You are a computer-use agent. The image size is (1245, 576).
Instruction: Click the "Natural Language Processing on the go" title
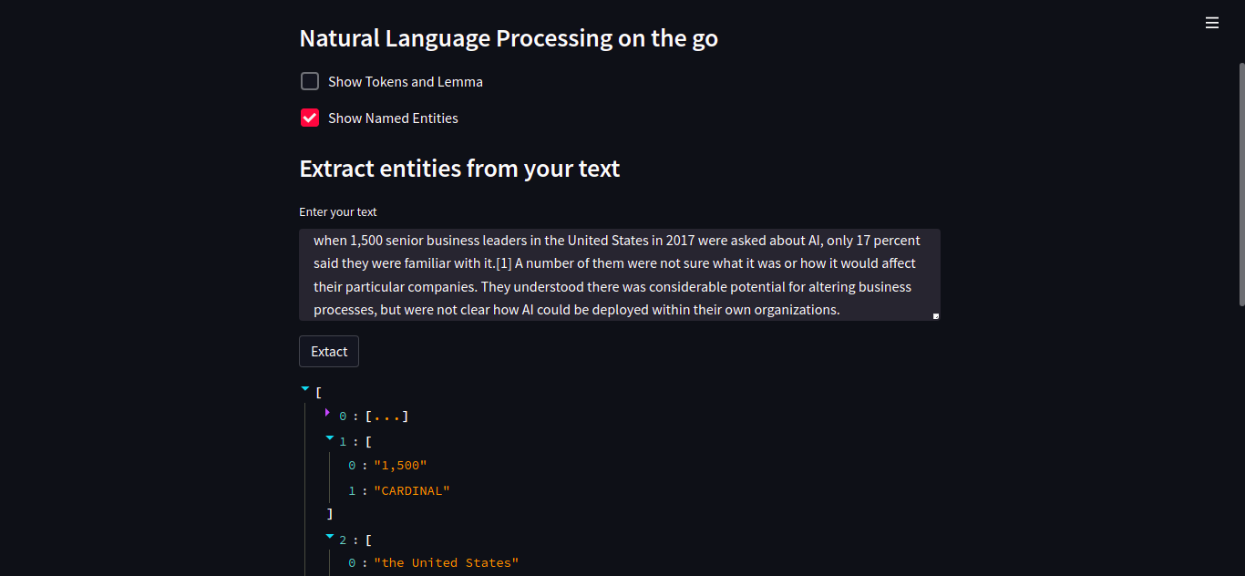coord(508,37)
